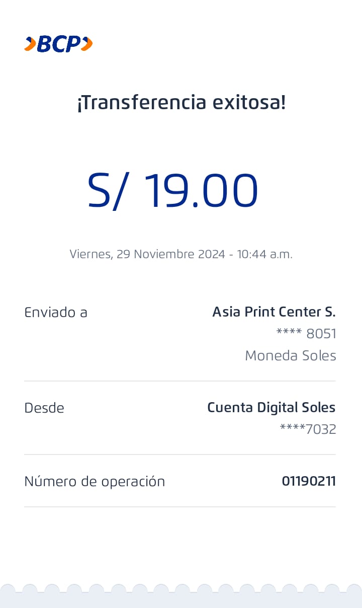This screenshot has width=362, height=608.
Task: Tap the Desde label
Action: tap(44, 408)
